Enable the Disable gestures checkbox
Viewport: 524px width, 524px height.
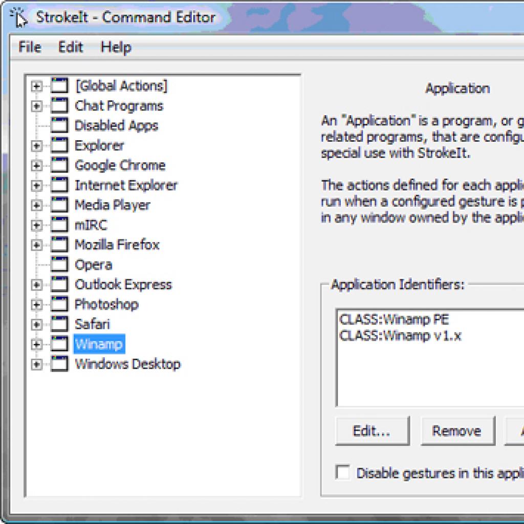click(343, 472)
